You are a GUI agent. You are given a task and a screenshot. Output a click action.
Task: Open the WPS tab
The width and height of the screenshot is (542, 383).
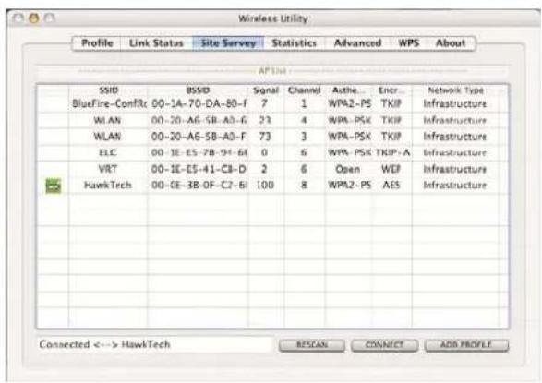pyautogui.click(x=408, y=43)
